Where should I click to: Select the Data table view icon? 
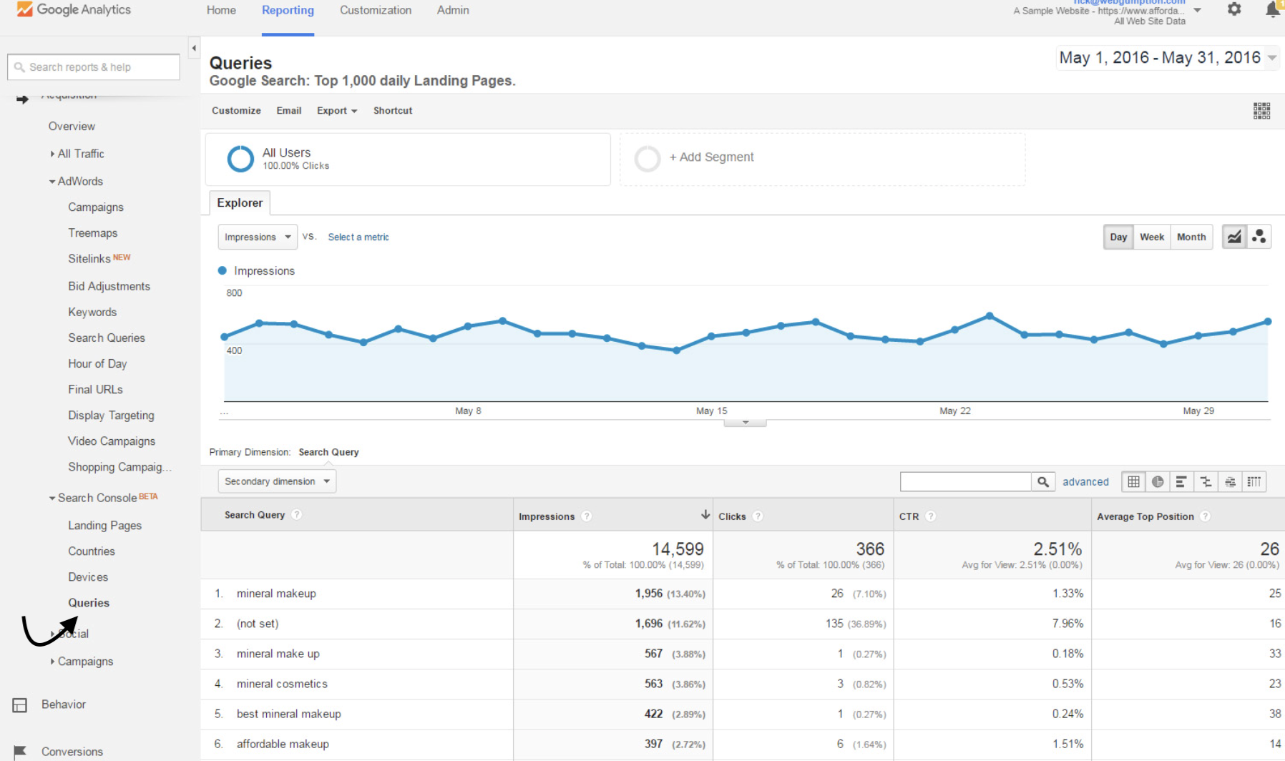[1134, 482]
